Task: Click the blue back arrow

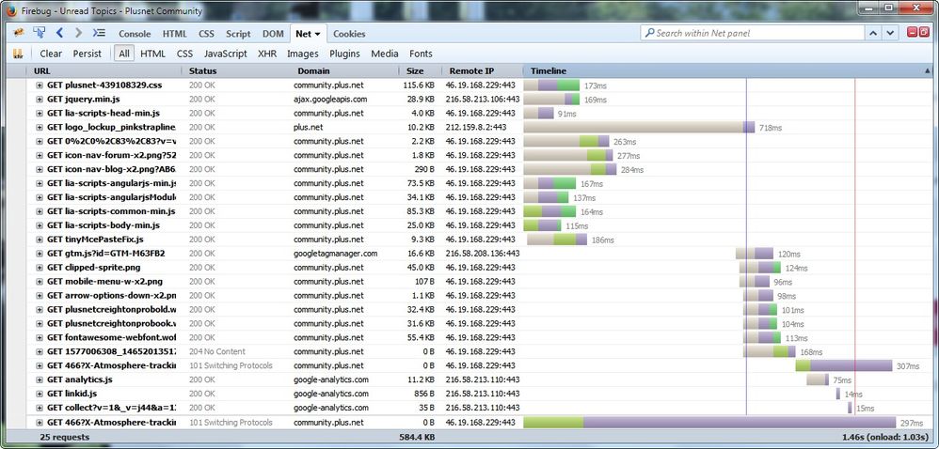Action: pos(59,33)
